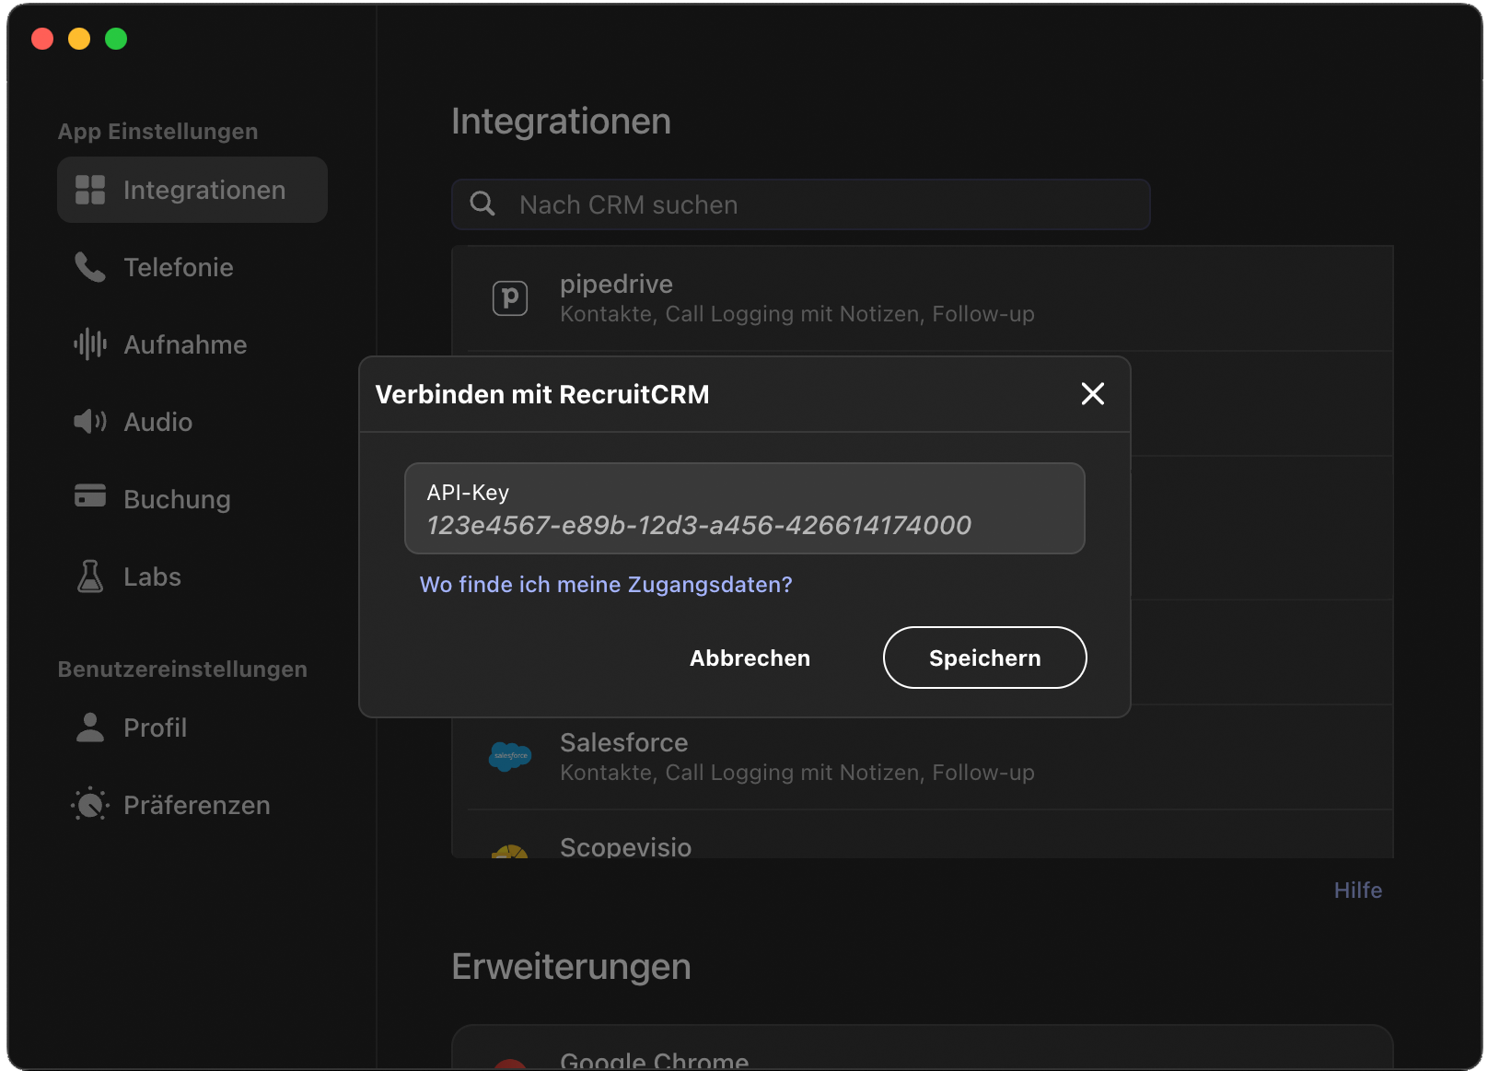1488x1071 pixels.
Task: Click the Buchung card icon
Action: (x=90, y=495)
